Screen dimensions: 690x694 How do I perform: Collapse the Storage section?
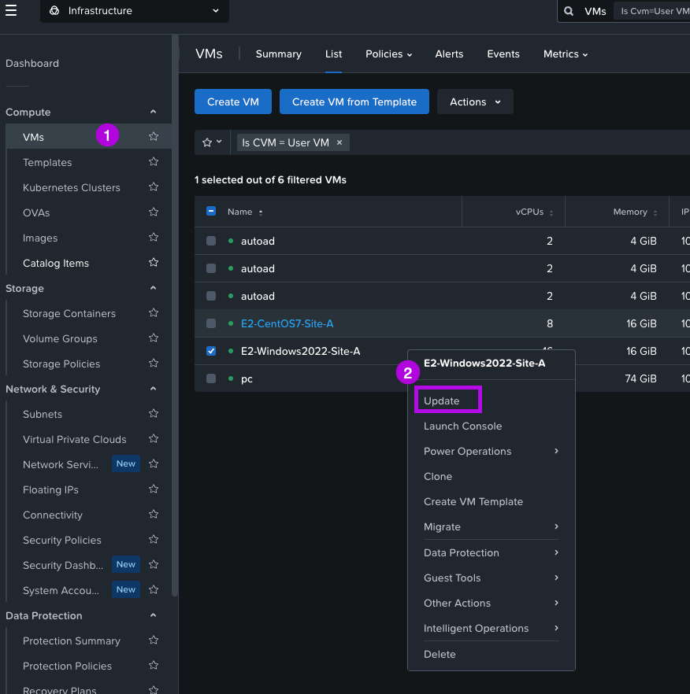pos(153,288)
